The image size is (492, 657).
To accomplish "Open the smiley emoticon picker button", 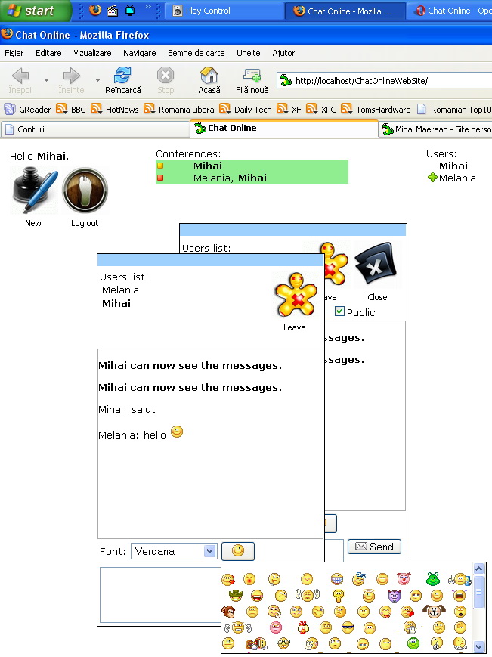I will tap(237, 551).
